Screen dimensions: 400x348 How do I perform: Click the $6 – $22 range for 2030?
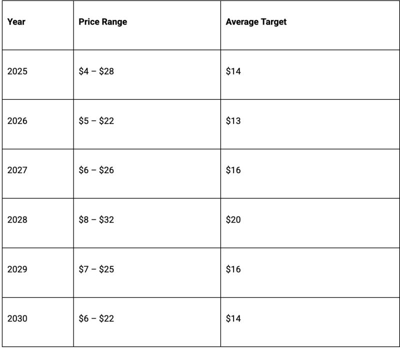tap(96, 319)
